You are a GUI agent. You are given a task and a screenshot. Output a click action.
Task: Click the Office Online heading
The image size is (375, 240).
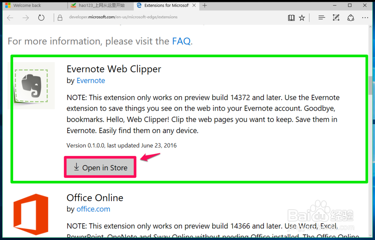(x=95, y=198)
